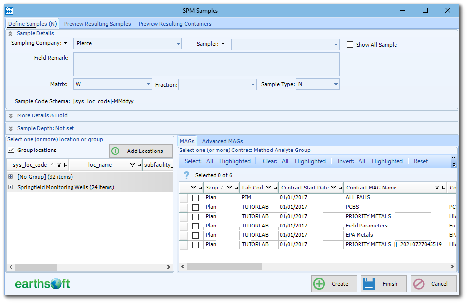This screenshot has width=467, height=303.
Task: Open the Sample Type dropdown
Action: [335, 84]
